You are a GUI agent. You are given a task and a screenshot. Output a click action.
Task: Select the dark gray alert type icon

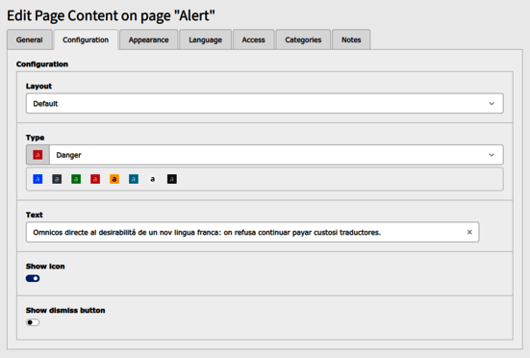(x=57, y=179)
